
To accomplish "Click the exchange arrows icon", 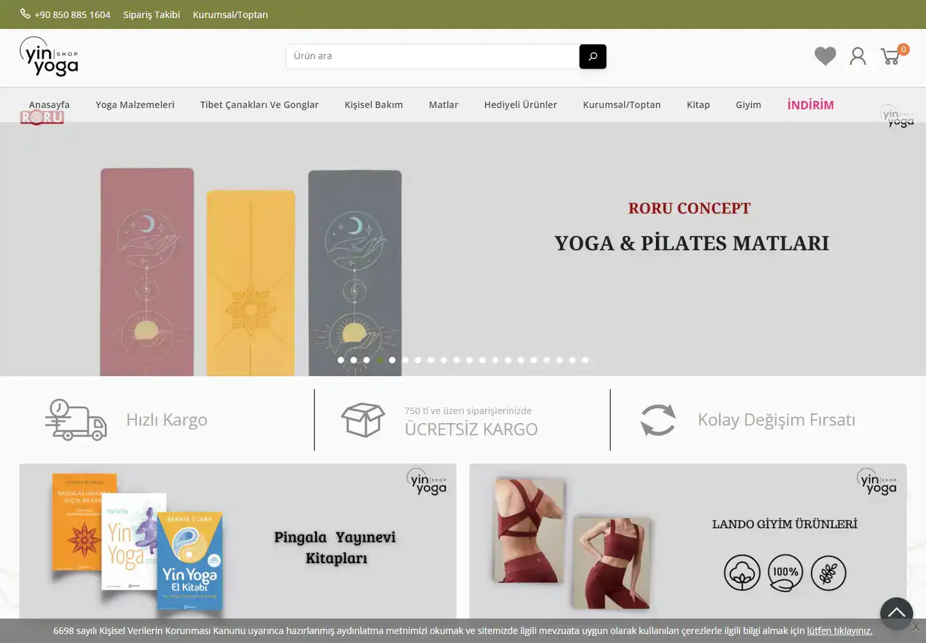I will (658, 420).
